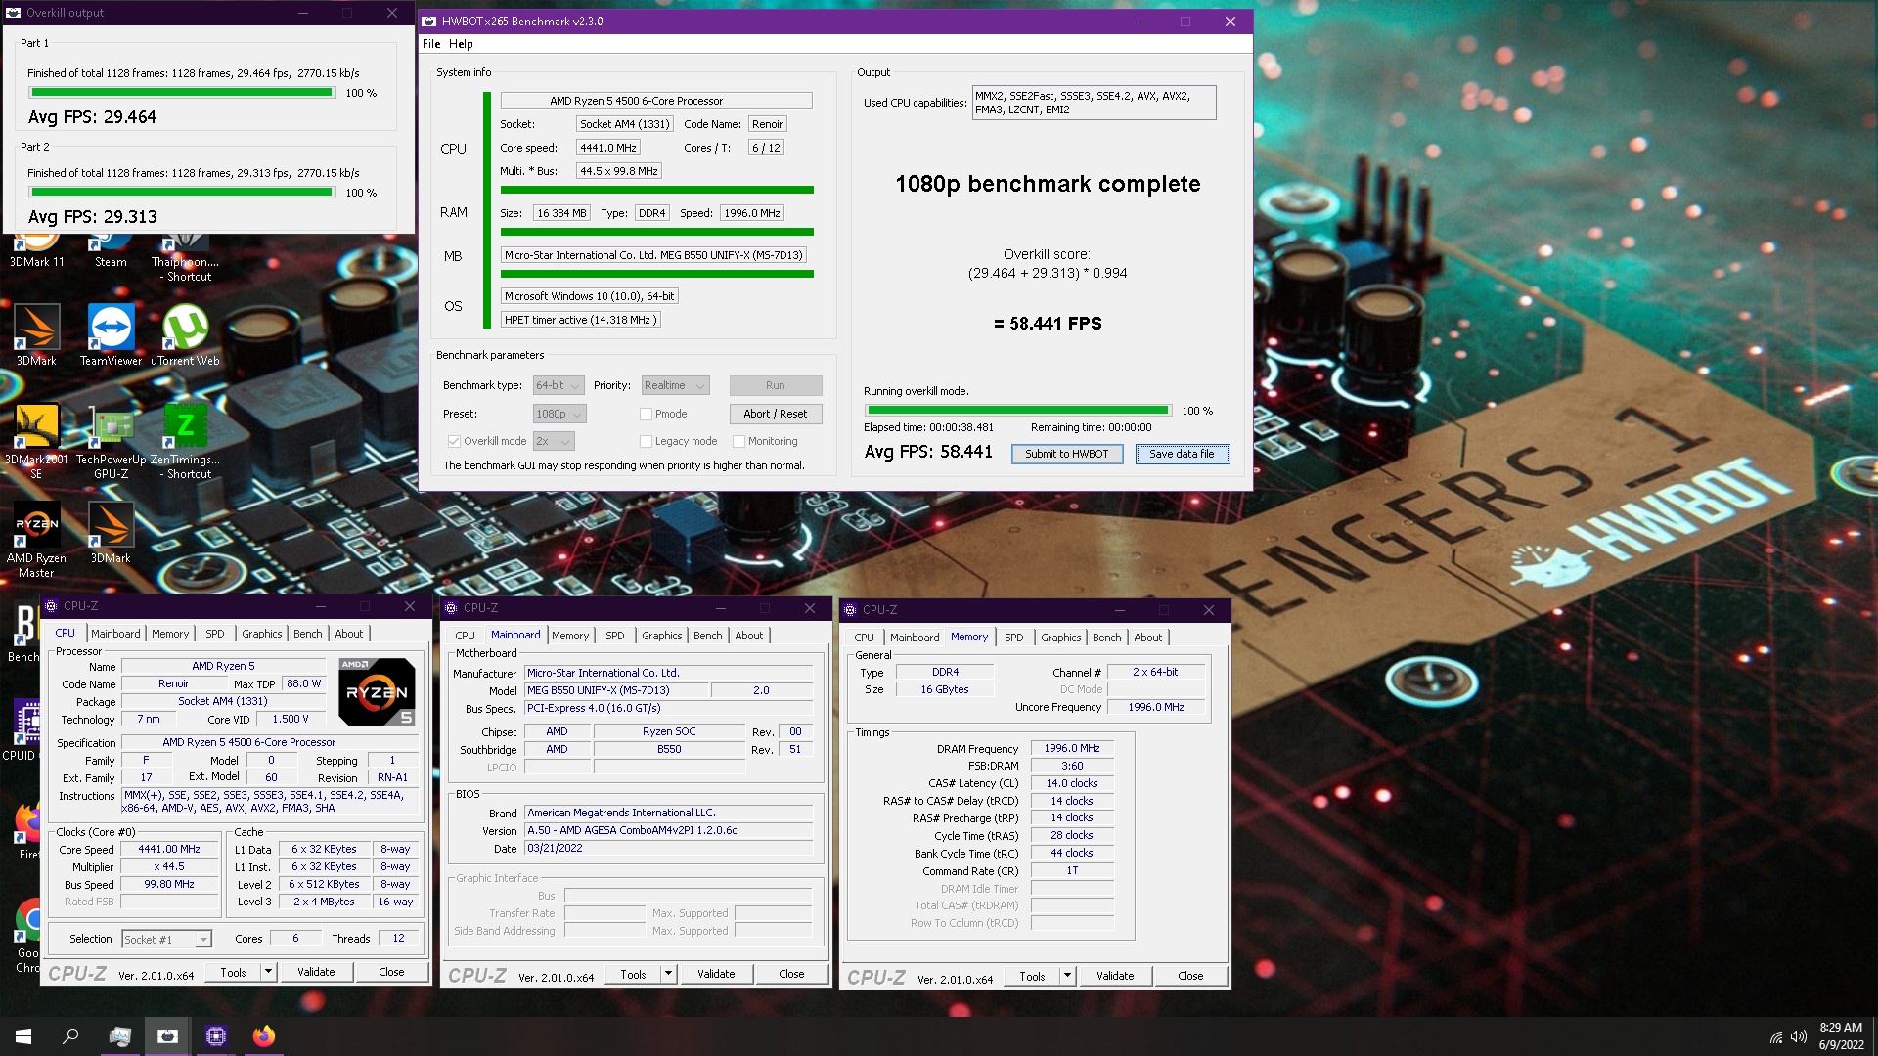Open the ZenTimings shortcut icon

[185, 440]
